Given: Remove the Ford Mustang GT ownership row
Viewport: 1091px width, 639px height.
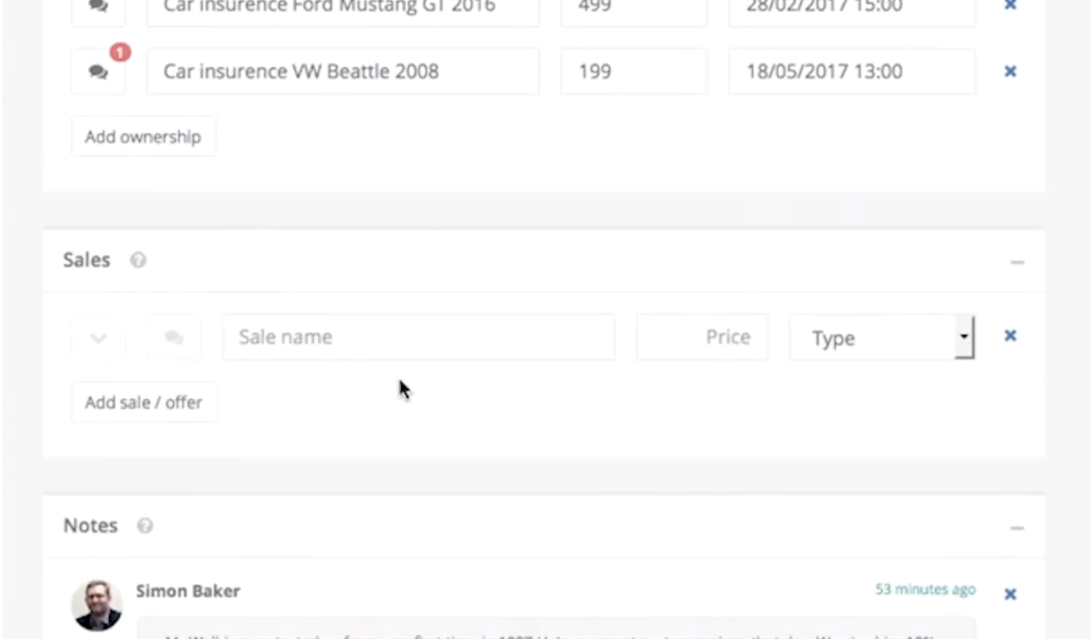Looking at the screenshot, I should click(1009, 5).
